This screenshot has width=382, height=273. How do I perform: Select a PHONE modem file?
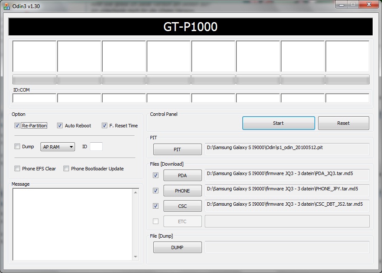pyautogui.click(x=182, y=191)
